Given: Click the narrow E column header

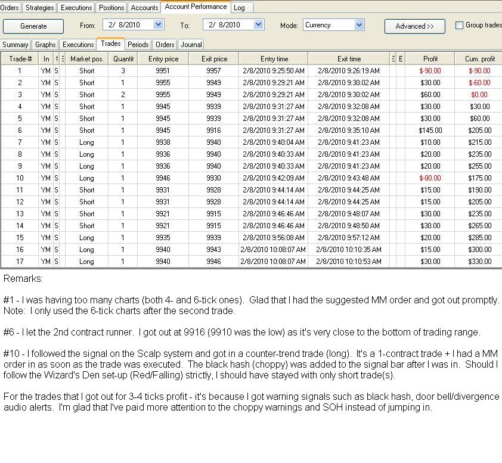Looking at the screenshot, I should coord(401,59).
